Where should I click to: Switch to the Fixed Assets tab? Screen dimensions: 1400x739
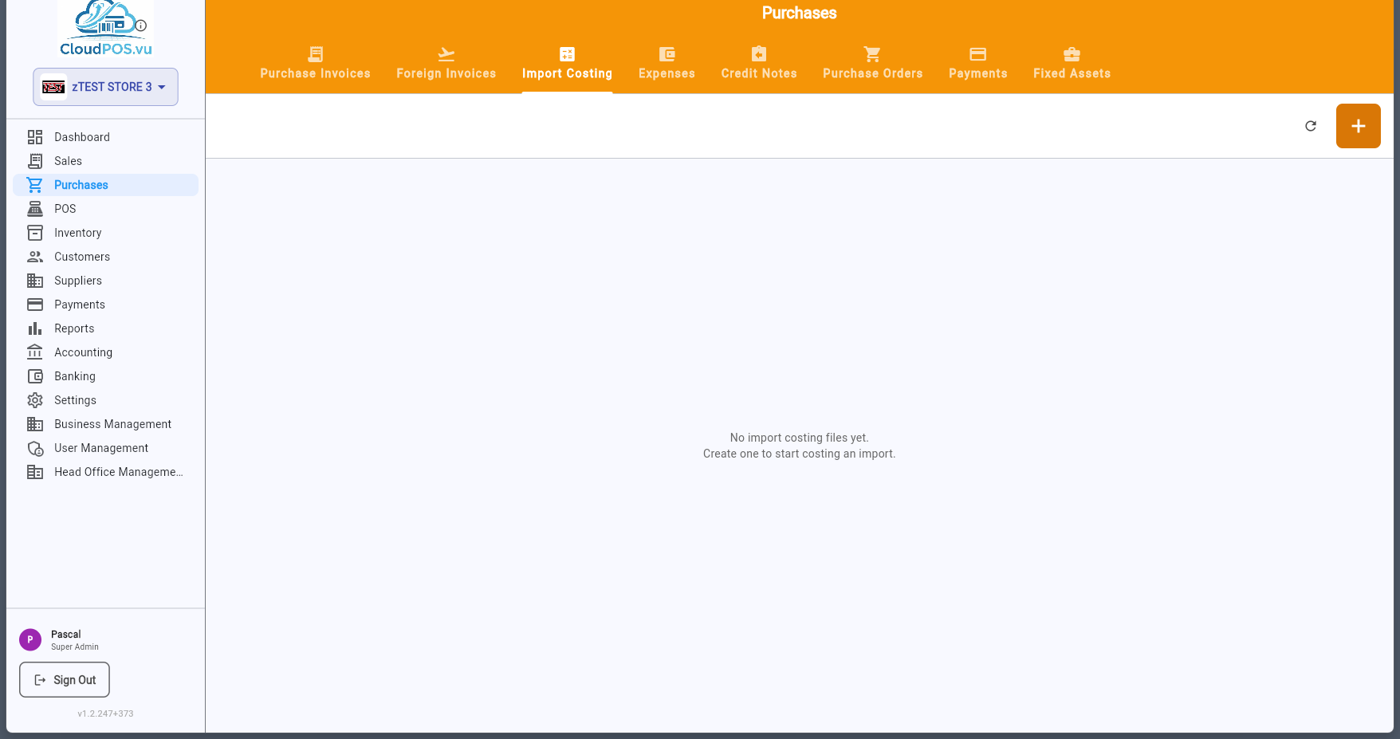pyautogui.click(x=1072, y=65)
